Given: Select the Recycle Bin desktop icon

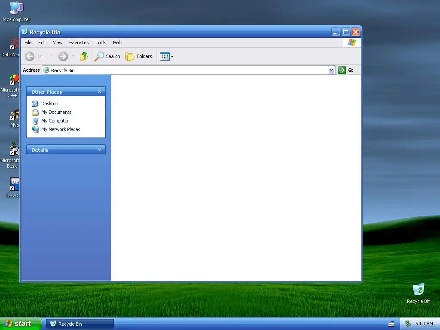Looking at the screenshot, I should [x=419, y=293].
